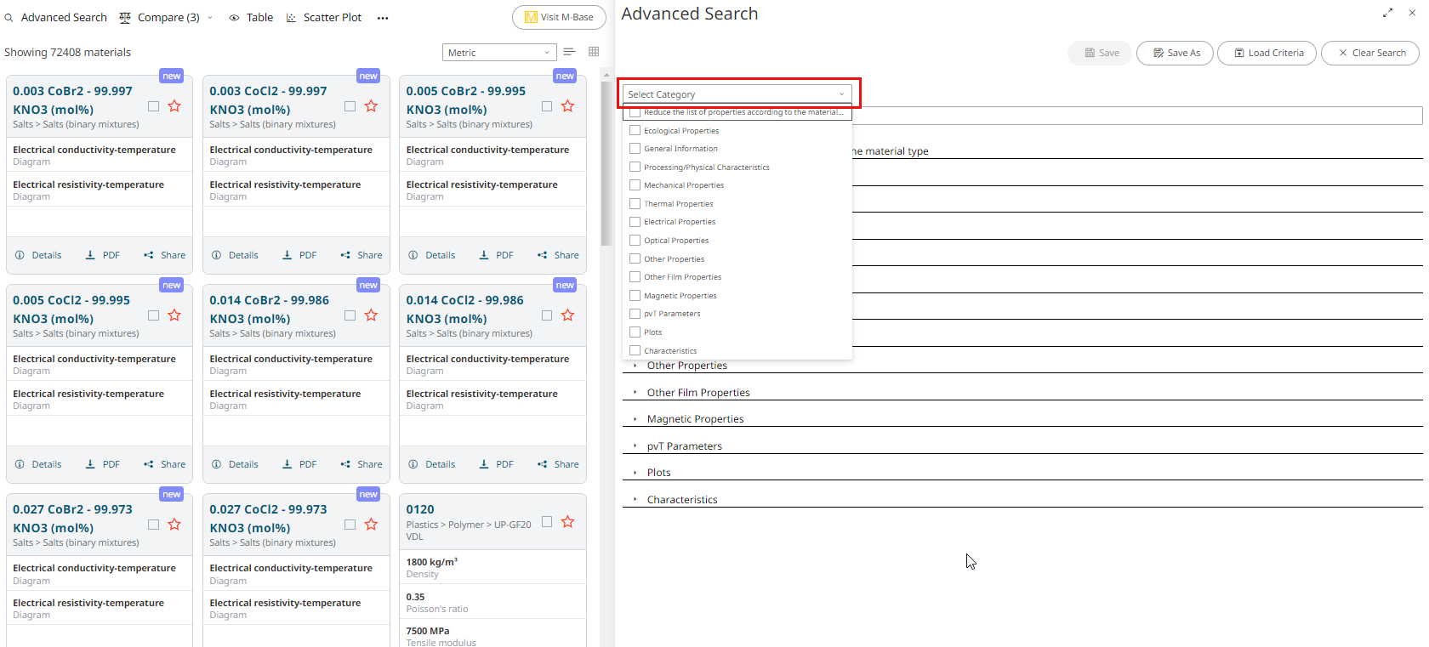This screenshot has height=647, width=1429.
Task: Switch results to grid view icon
Action: pyautogui.click(x=594, y=52)
